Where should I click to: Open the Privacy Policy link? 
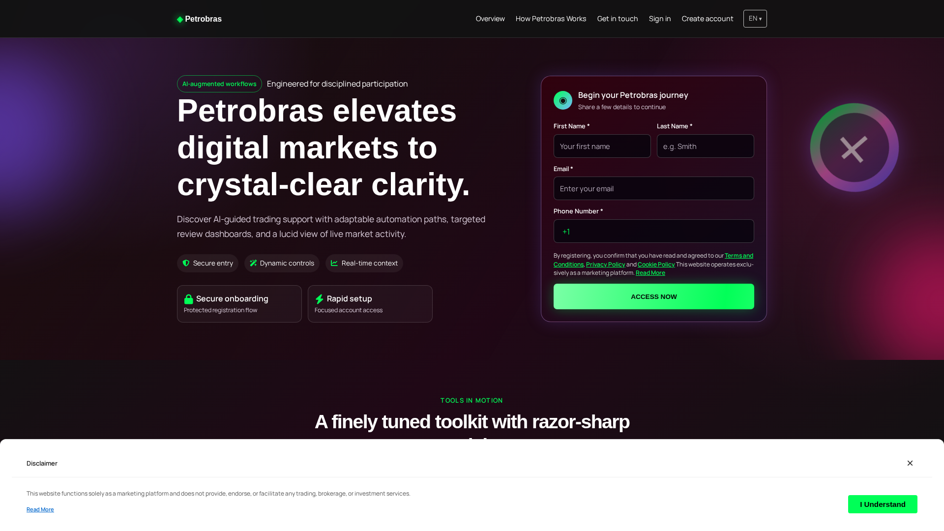[x=605, y=265]
